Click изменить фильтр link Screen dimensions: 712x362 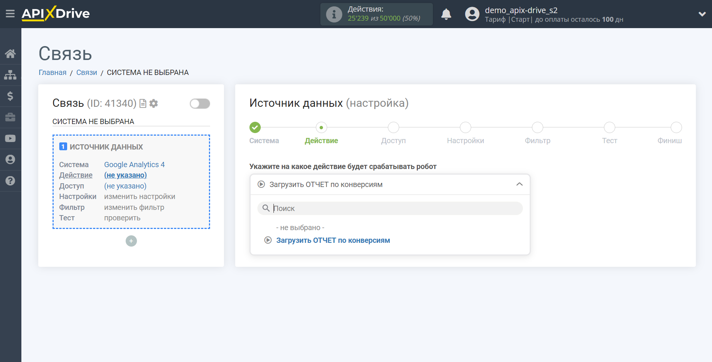[134, 207]
